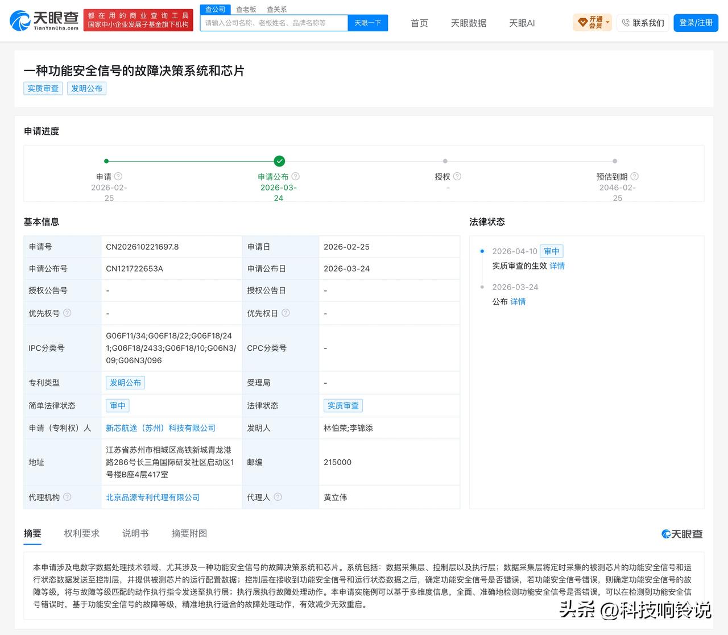The width and height of the screenshot is (728, 635).
Task: Click publication number CN121722653A
Action: (134, 268)
